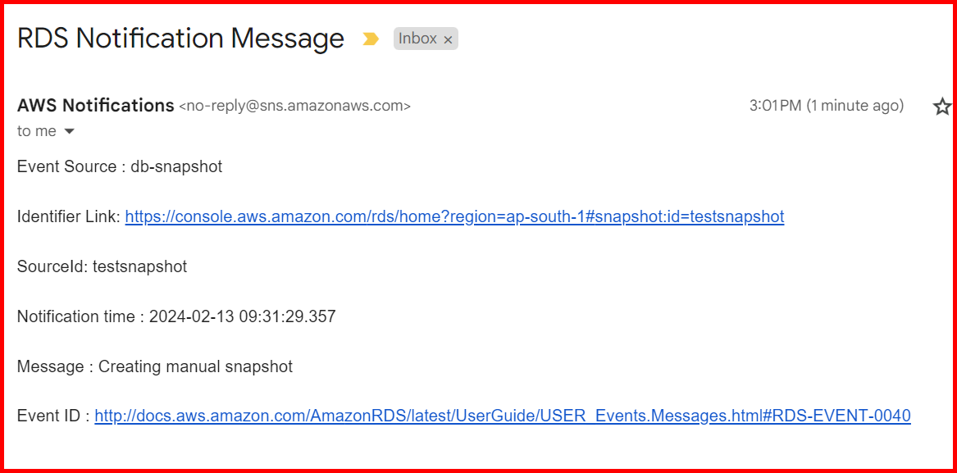The height and width of the screenshot is (473, 957).
Task: Click the 'Creating manual snapshot' message text
Action: point(194,366)
